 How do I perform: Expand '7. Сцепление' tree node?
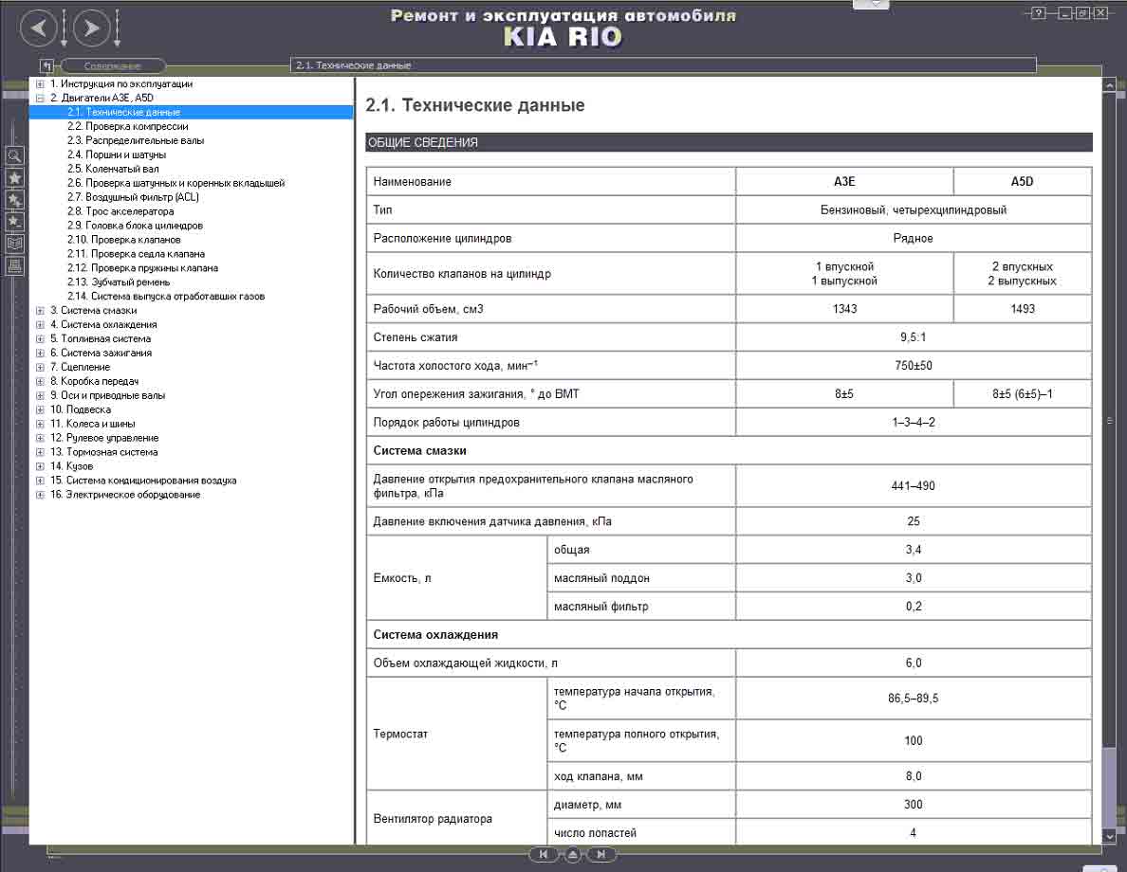pyautogui.click(x=40, y=367)
